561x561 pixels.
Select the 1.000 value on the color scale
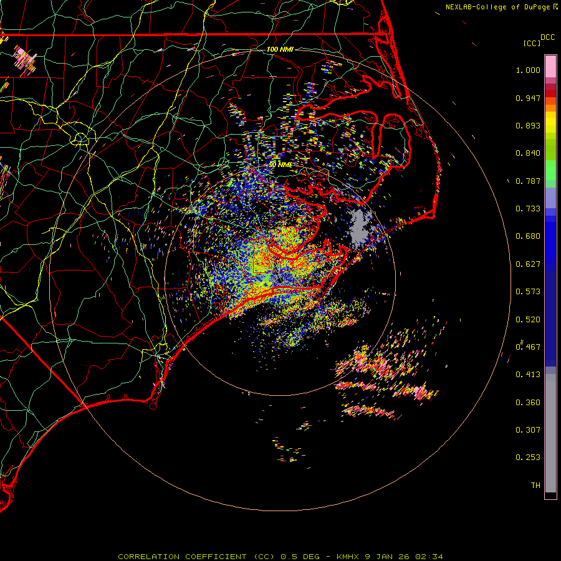point(528,70)
